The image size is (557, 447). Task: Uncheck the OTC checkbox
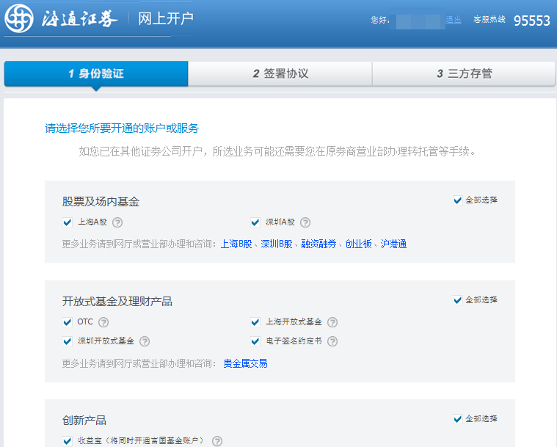pyautogui.click(x=68, y=322)
